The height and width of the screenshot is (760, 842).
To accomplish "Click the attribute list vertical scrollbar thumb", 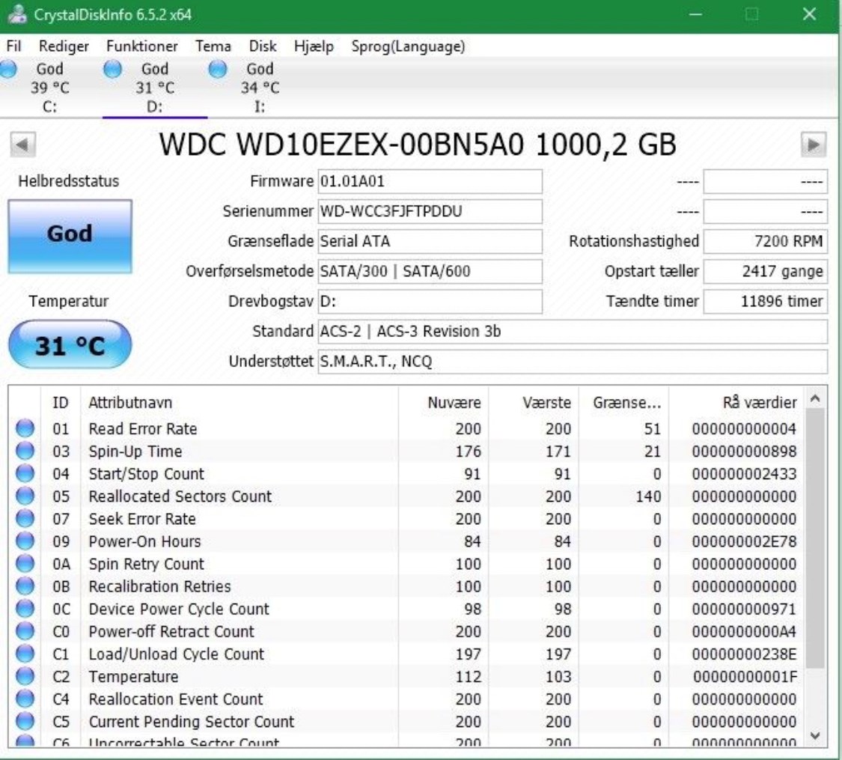I will 815,538.
